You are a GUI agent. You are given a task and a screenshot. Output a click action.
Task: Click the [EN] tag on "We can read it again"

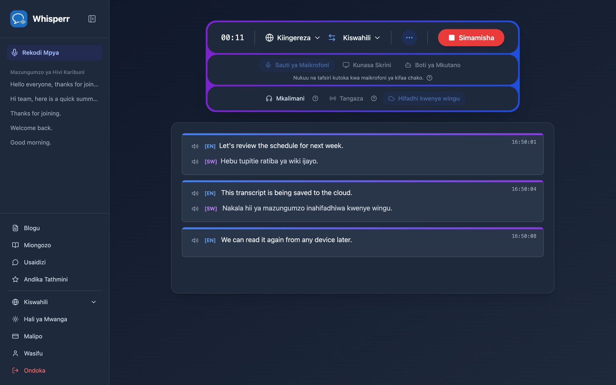click(x=210, y=240)
